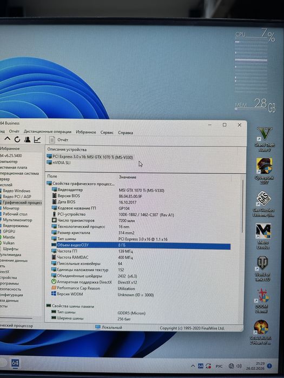284x378 pixels.
Task: Show hidden tray icons chevron
Action: (193, 366)
